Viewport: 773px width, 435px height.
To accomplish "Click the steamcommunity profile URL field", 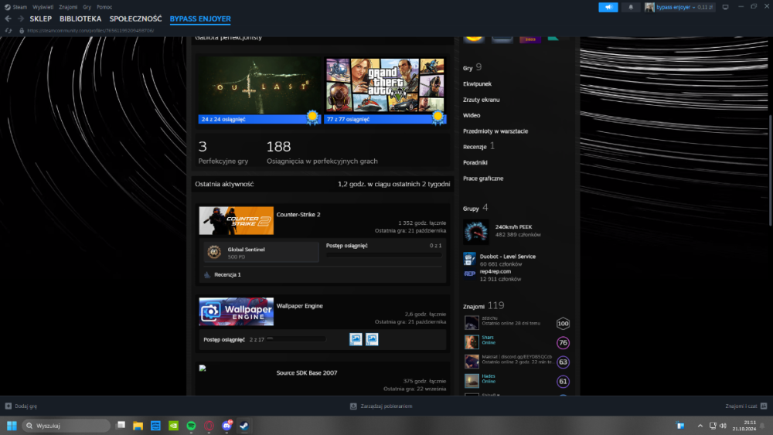I will [90, 31].
